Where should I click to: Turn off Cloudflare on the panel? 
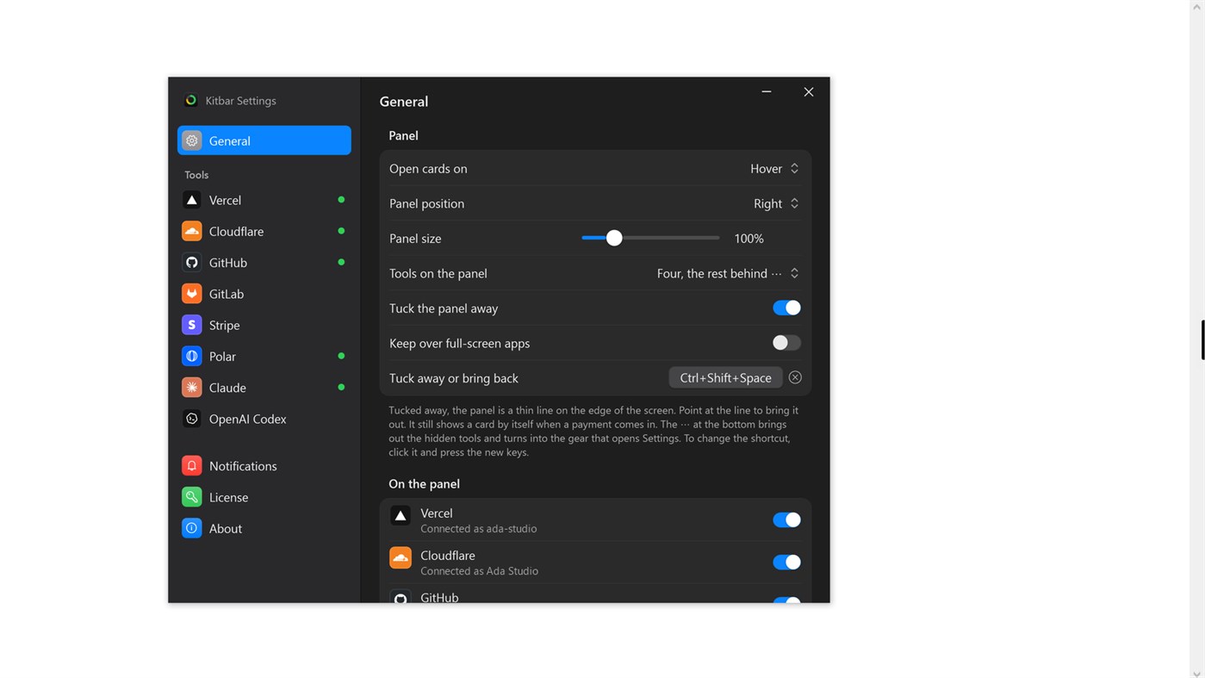point(786,562)
